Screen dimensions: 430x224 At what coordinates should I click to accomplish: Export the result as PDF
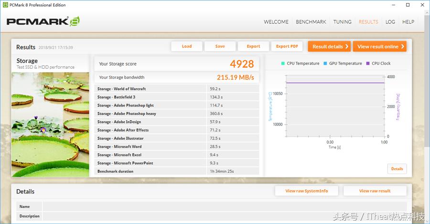point(287,46)
